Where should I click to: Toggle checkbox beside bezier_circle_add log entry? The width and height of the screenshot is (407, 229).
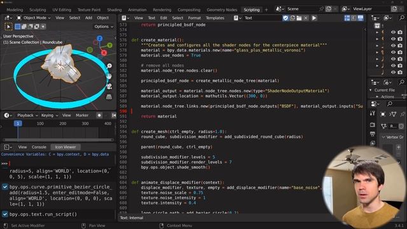pyautogui.click(x=5, y=187)
